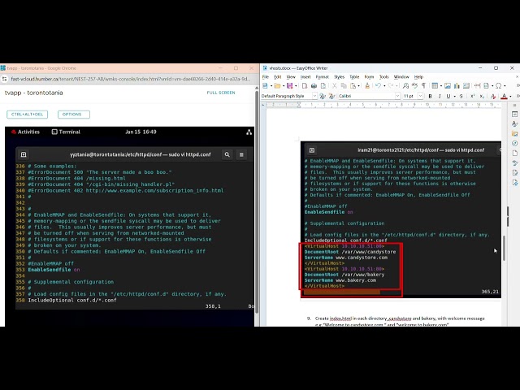Expand the Default Paragraph Style dropdown

[314, 96]
